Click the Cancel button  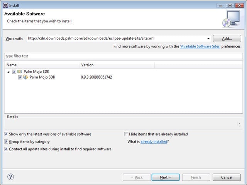[227, 177]
